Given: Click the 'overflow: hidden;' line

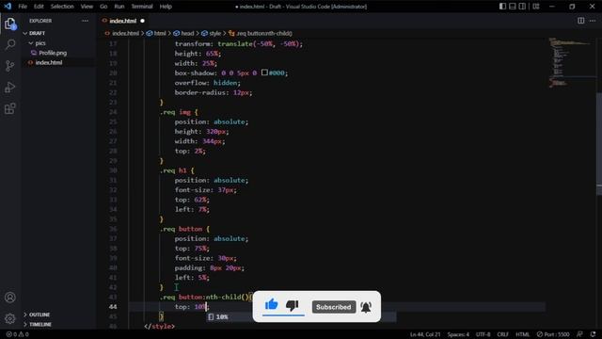Looking at the screenshot, I should tap(207, 83).
